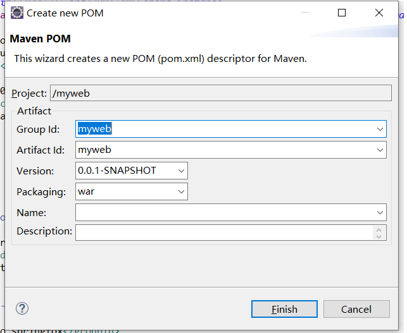Expand the Group Id dropdown arrow
This screenshot has width=407, height=333.
380,130
